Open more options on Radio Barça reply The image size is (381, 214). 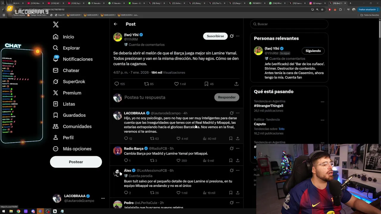tap(238, 148)
